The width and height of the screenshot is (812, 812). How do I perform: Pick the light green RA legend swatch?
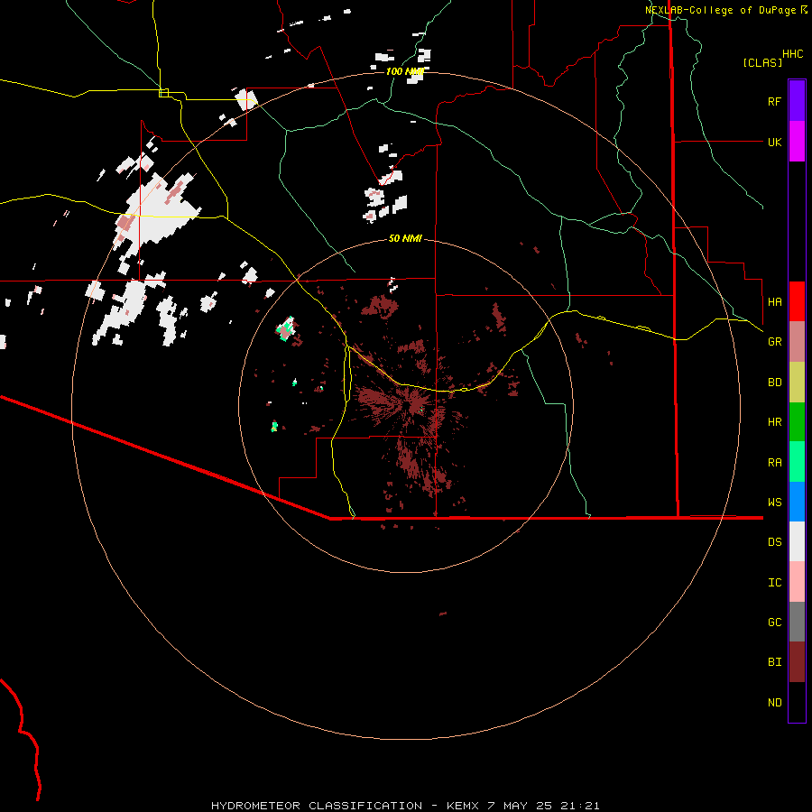click(x=797, y=462)
